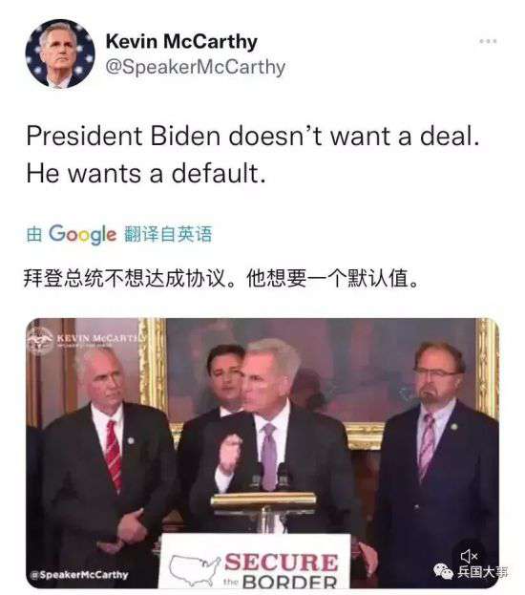Click the 'He wants a default.' line
The image size is (525, 595).
click(x=146, y=173)
